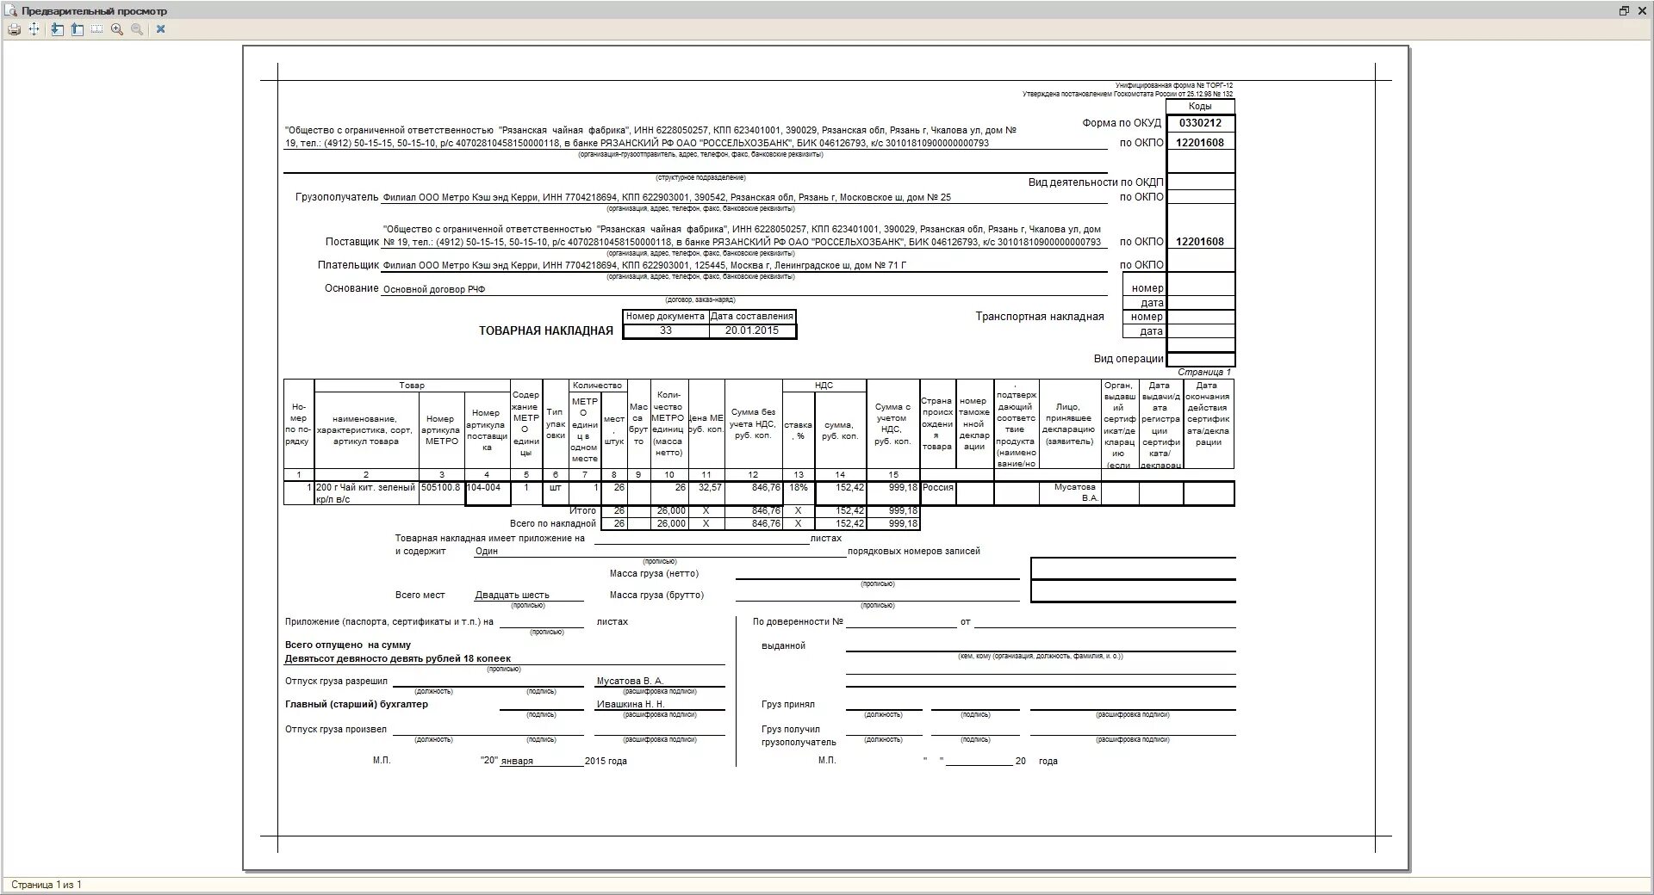1654x895 pixels.
Task: Click the Двадцать шесть total places text
Action: coord(512,596)
